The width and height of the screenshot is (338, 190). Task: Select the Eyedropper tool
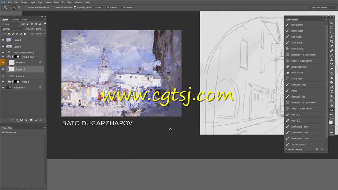332,46
